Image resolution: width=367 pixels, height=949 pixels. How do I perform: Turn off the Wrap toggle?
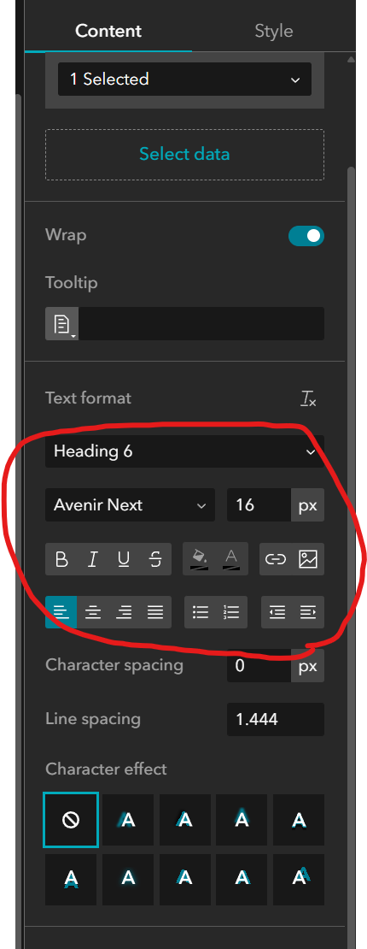306,236
